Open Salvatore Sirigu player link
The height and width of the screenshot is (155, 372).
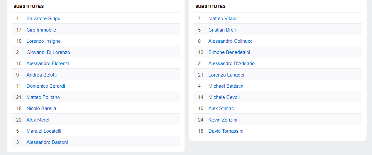coord(43,18)
